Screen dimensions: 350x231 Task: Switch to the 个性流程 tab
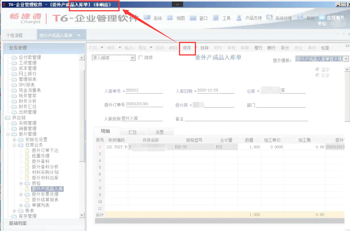14,35
